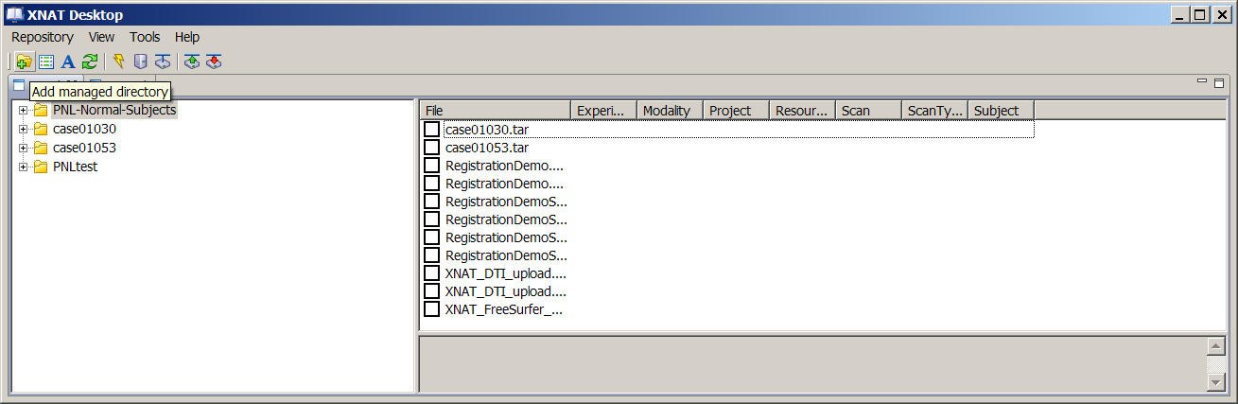Expand the case01030 folder node
The image size is (1238, 404).
tap(24, 129)
